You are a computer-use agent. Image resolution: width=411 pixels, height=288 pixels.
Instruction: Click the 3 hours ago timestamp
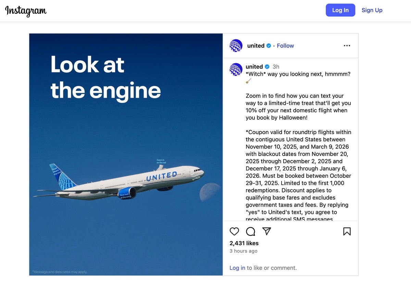pyautogui.click(x=243, y=251)
